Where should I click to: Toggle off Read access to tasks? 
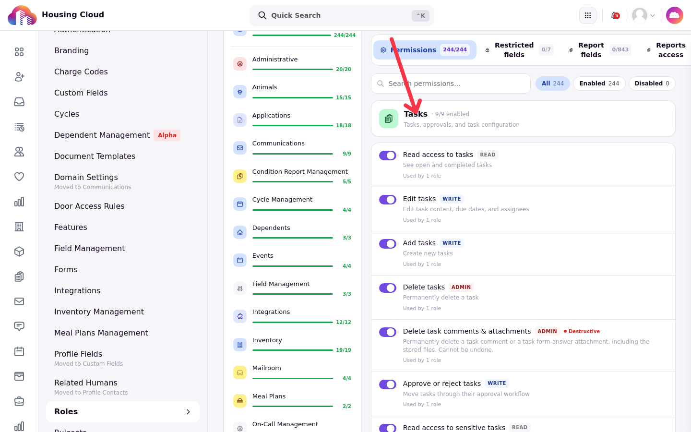pyautogui.click(x=388, y=156)
